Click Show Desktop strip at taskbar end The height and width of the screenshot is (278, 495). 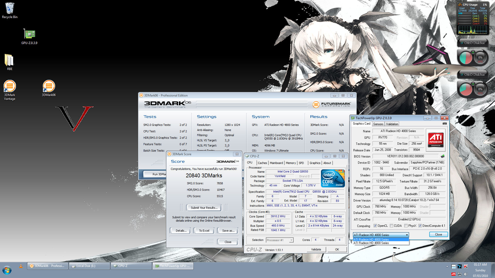[493, 270]
